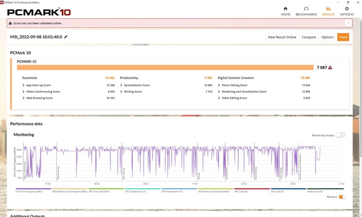Toggle CPU Temperature legend series

(143, 190)
